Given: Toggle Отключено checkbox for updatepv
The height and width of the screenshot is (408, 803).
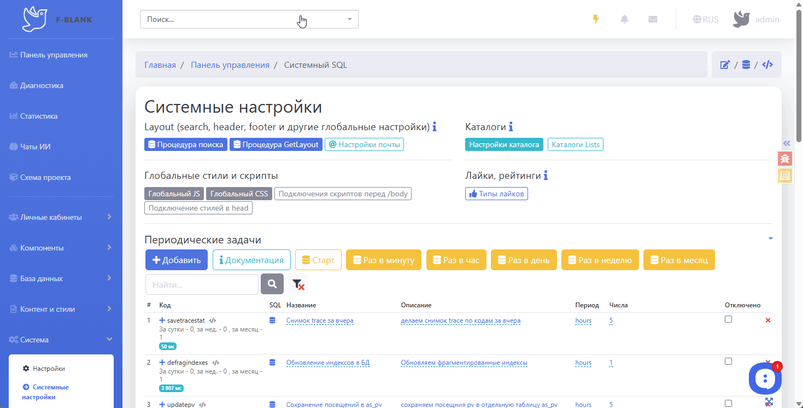Looking at the screenshot, I should pyautogui.click(x=728, y=404).
